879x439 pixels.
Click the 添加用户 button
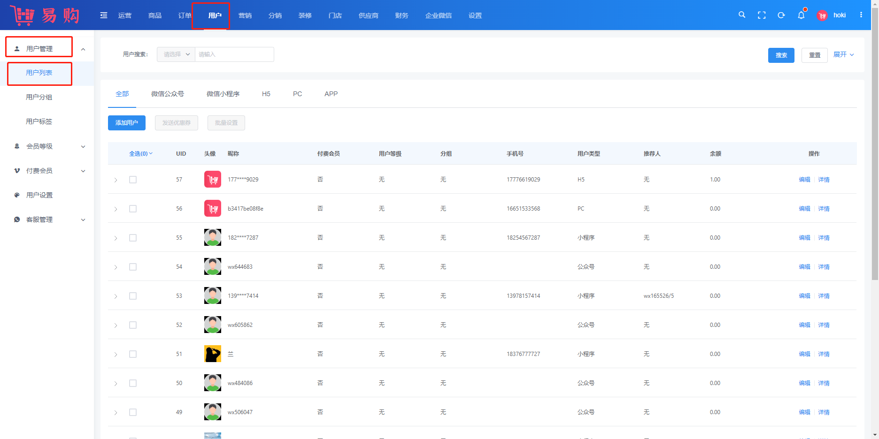[127, 123]
